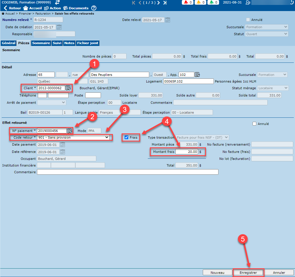Click the help question mark icon
Viewport: 295px width, 277px height.
pos(94,8)
